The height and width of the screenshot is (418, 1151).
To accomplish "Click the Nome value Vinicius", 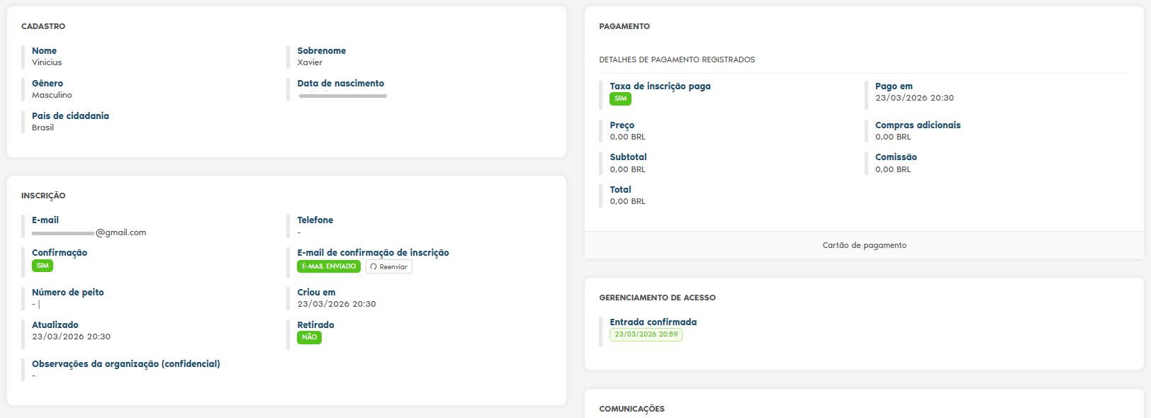I will pyautogui.click(x=47, y=62).
